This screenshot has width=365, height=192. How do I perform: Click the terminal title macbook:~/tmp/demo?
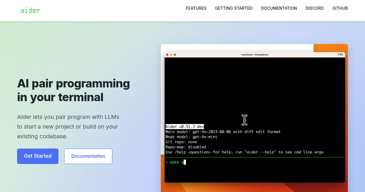(255, 55)
